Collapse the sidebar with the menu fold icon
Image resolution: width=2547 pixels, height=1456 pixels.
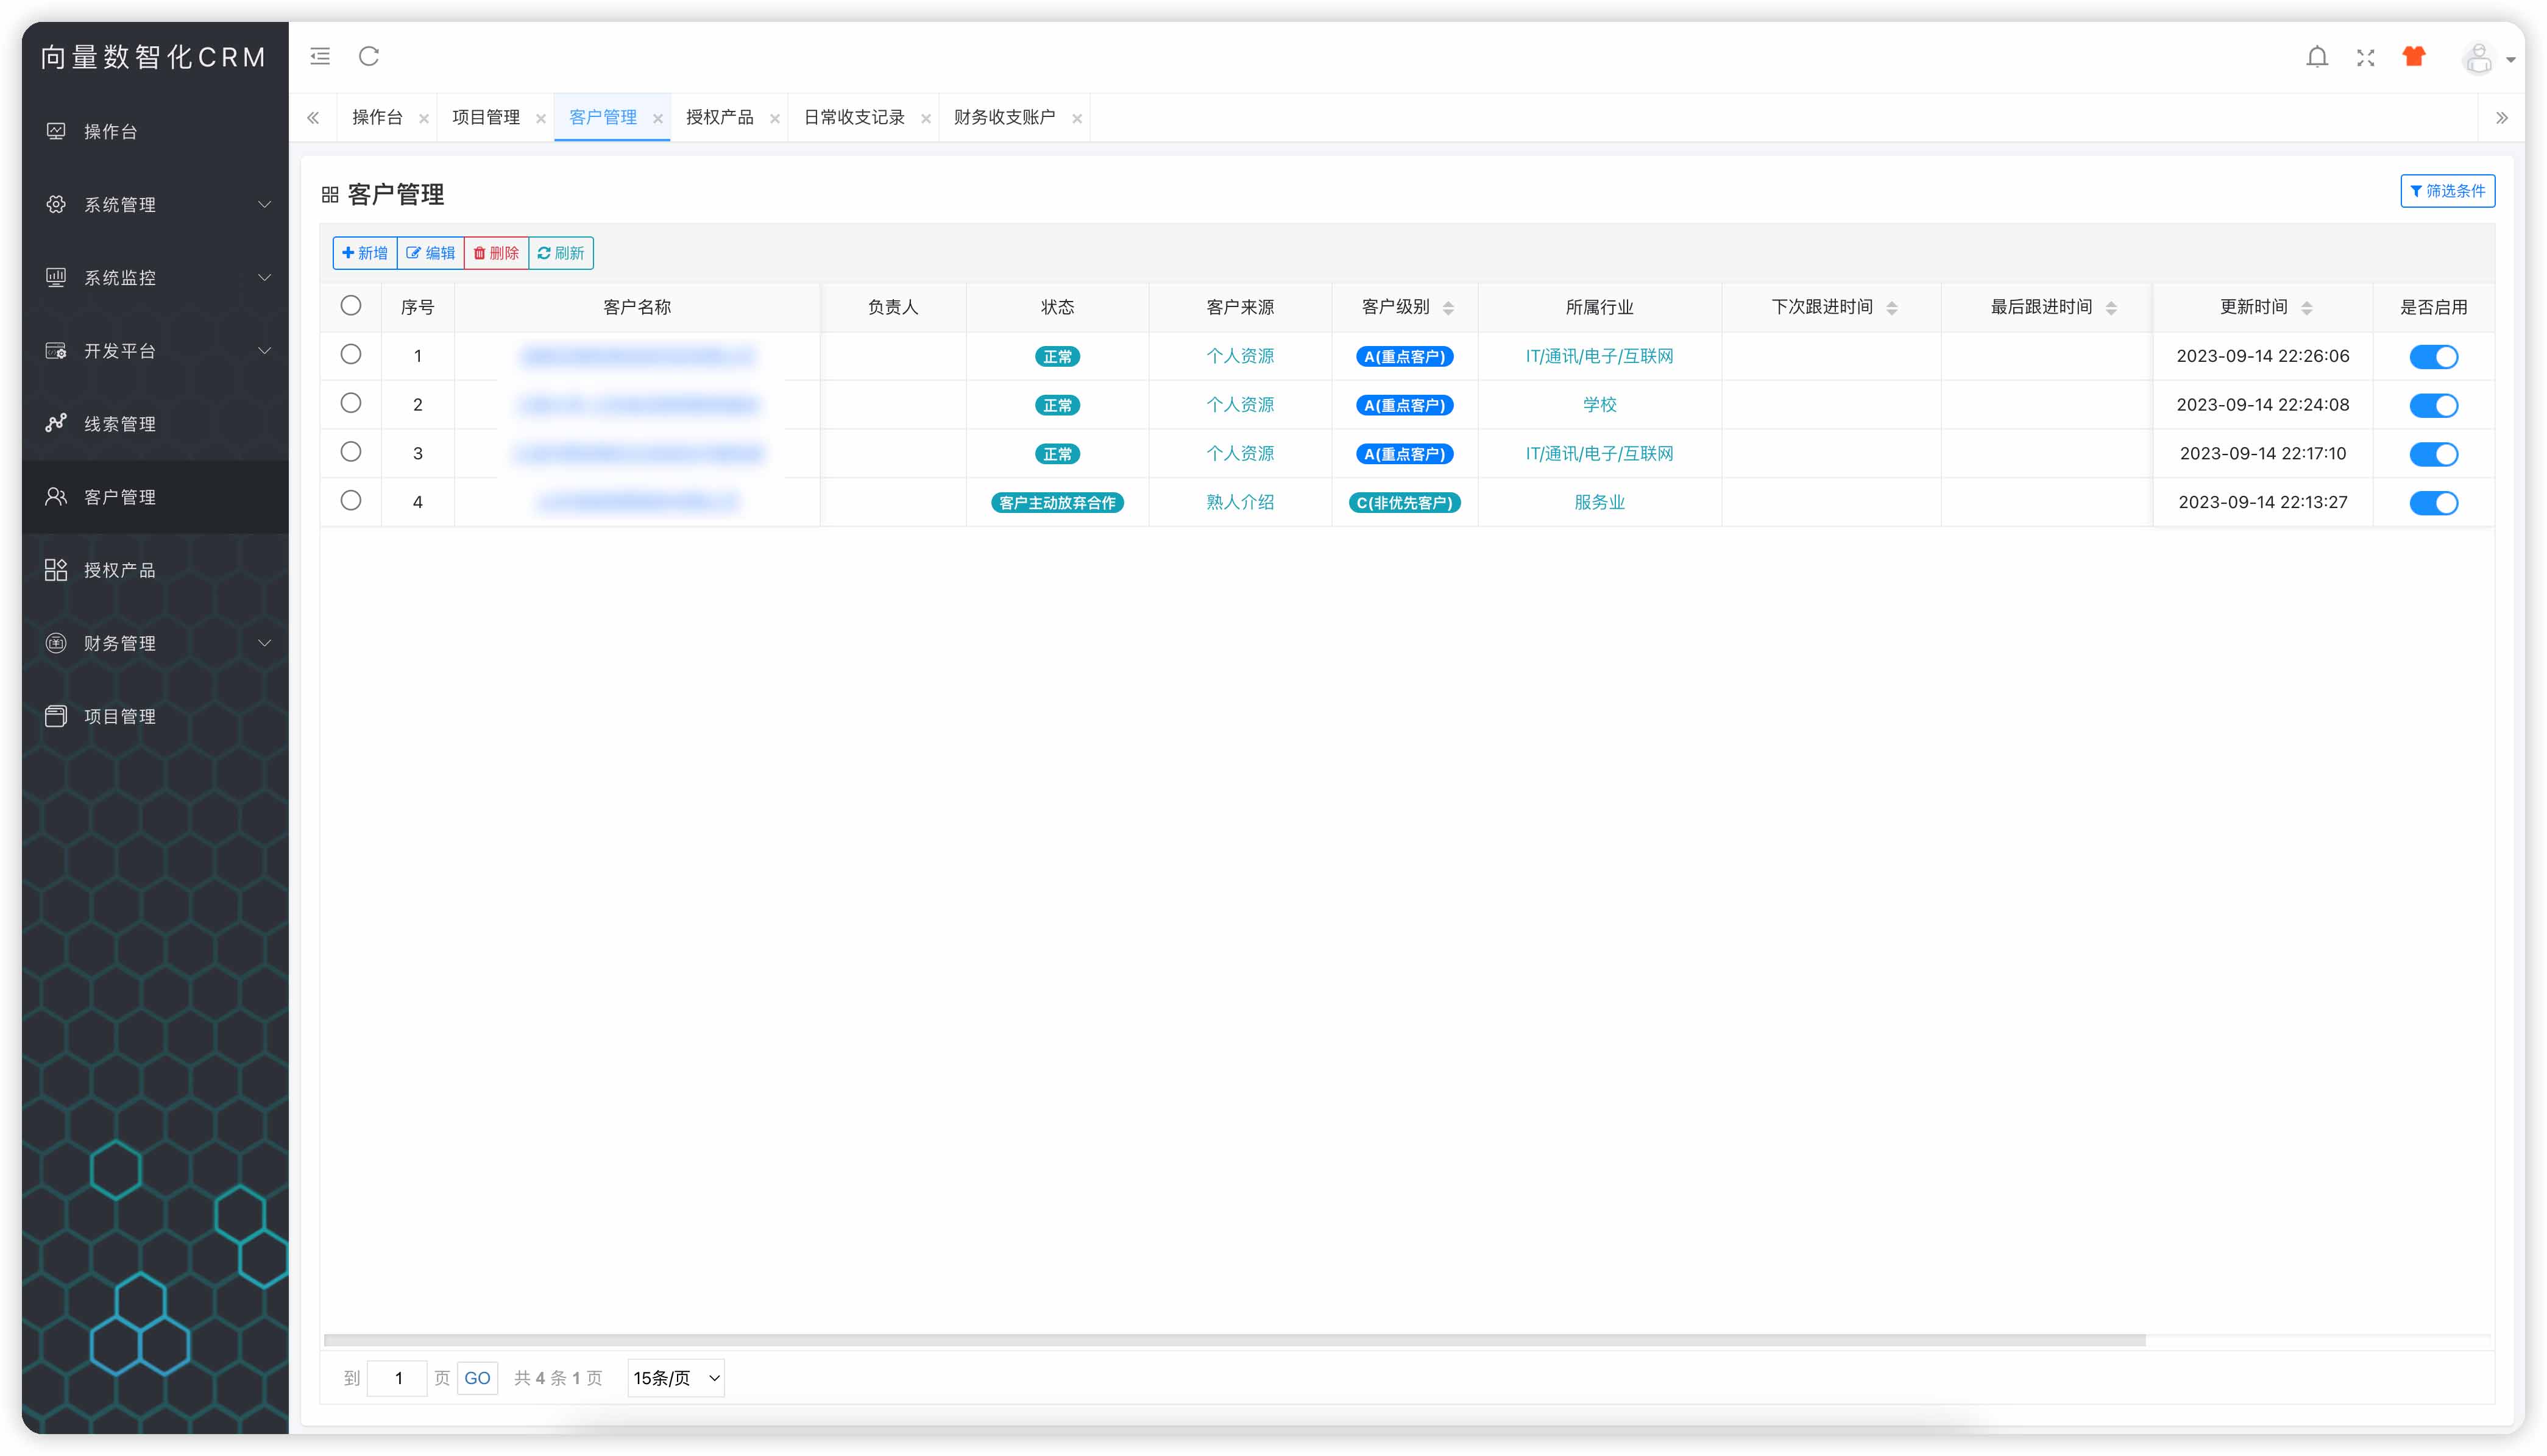coord(320,56)
